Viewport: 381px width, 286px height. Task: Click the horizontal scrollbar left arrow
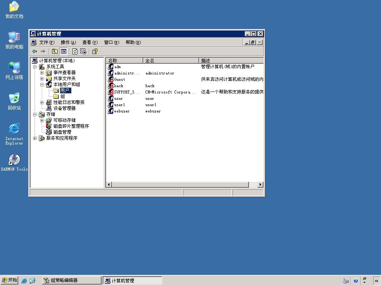(109, 185)
